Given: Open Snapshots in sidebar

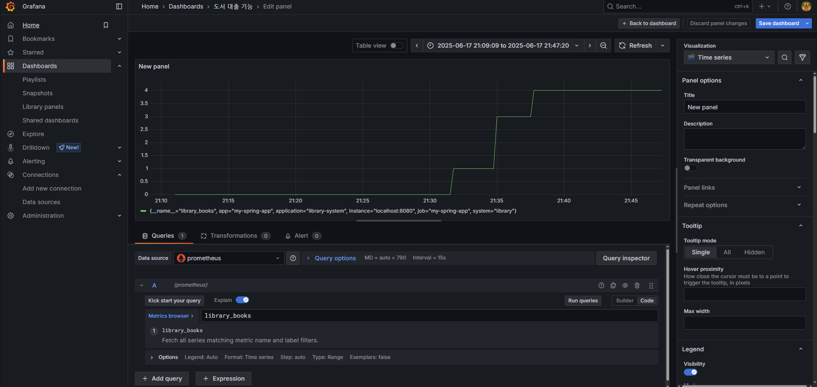Looking at the screenshot, I should tap(37, 93).
